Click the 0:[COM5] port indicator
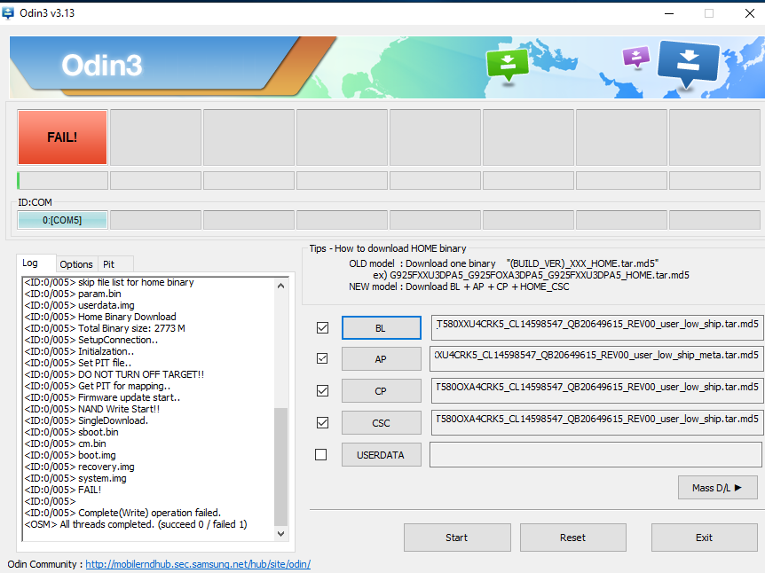 [62, 220]
